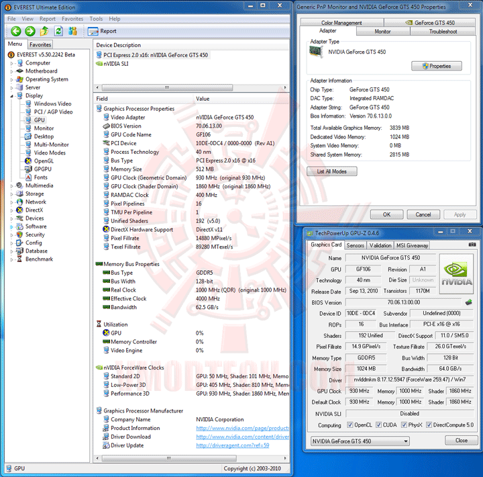
Task: Select the PCI Express 2.0 x16 device row
Action: [152, 55]
